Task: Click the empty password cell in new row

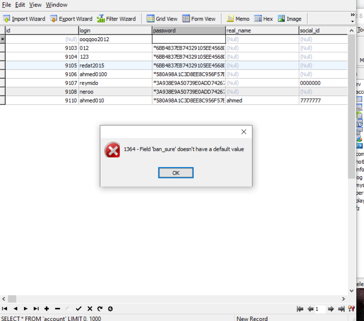Action: pyautogui.click(x=189, y=39)
